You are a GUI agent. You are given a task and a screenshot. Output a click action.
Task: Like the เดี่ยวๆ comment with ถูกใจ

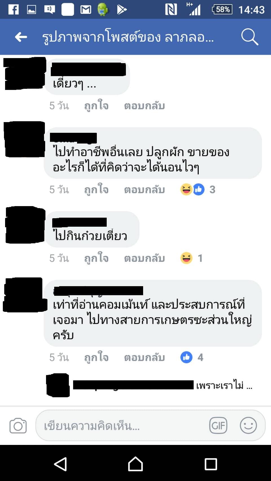coord(96,106)
